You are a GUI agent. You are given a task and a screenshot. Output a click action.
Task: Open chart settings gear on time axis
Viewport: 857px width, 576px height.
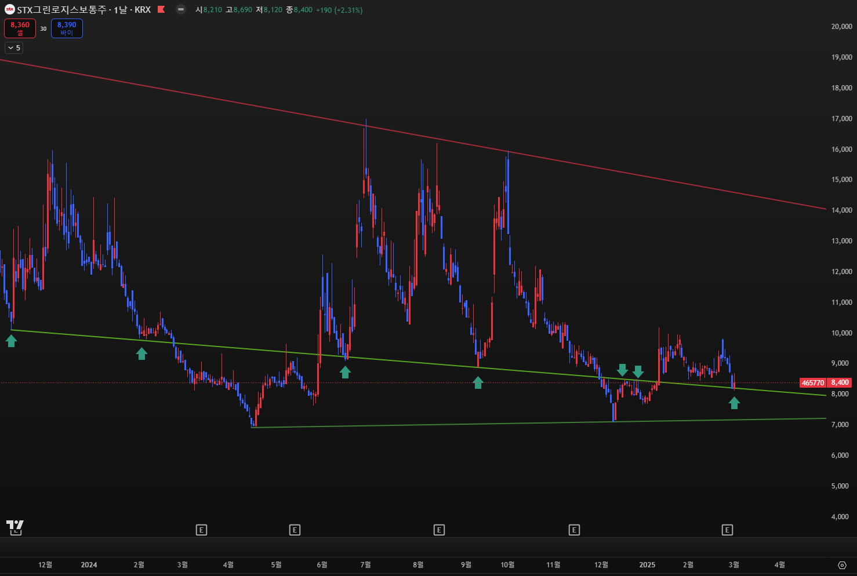pyautogui.click(x=842, y=565)
